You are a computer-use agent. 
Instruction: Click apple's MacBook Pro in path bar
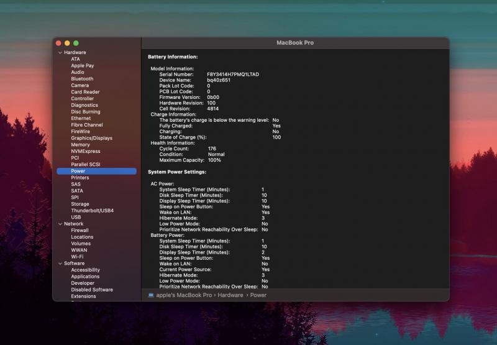184,295
